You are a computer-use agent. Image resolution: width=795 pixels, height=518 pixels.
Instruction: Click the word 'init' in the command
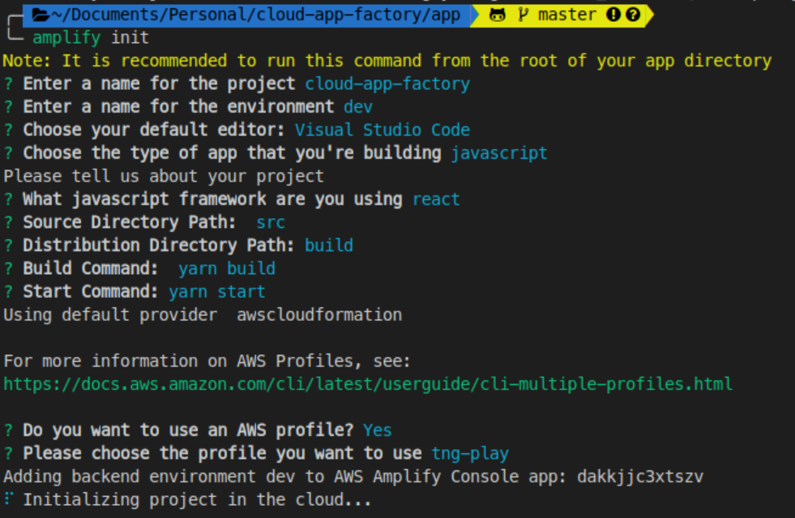click(x=130, y=37)
